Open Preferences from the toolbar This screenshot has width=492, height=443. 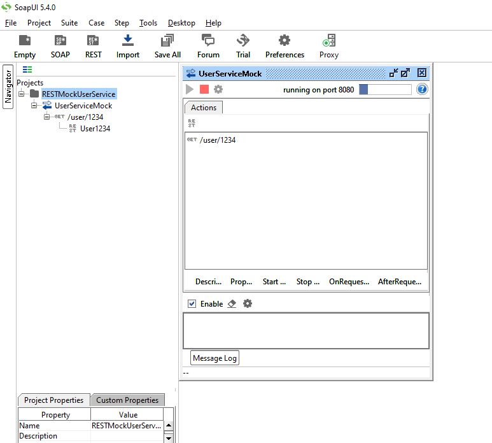(285, 46)
